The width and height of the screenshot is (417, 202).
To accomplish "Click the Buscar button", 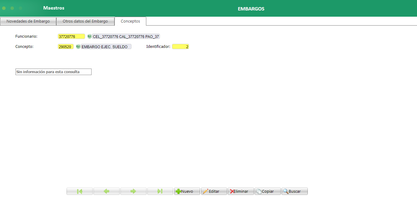I will 295,191.
